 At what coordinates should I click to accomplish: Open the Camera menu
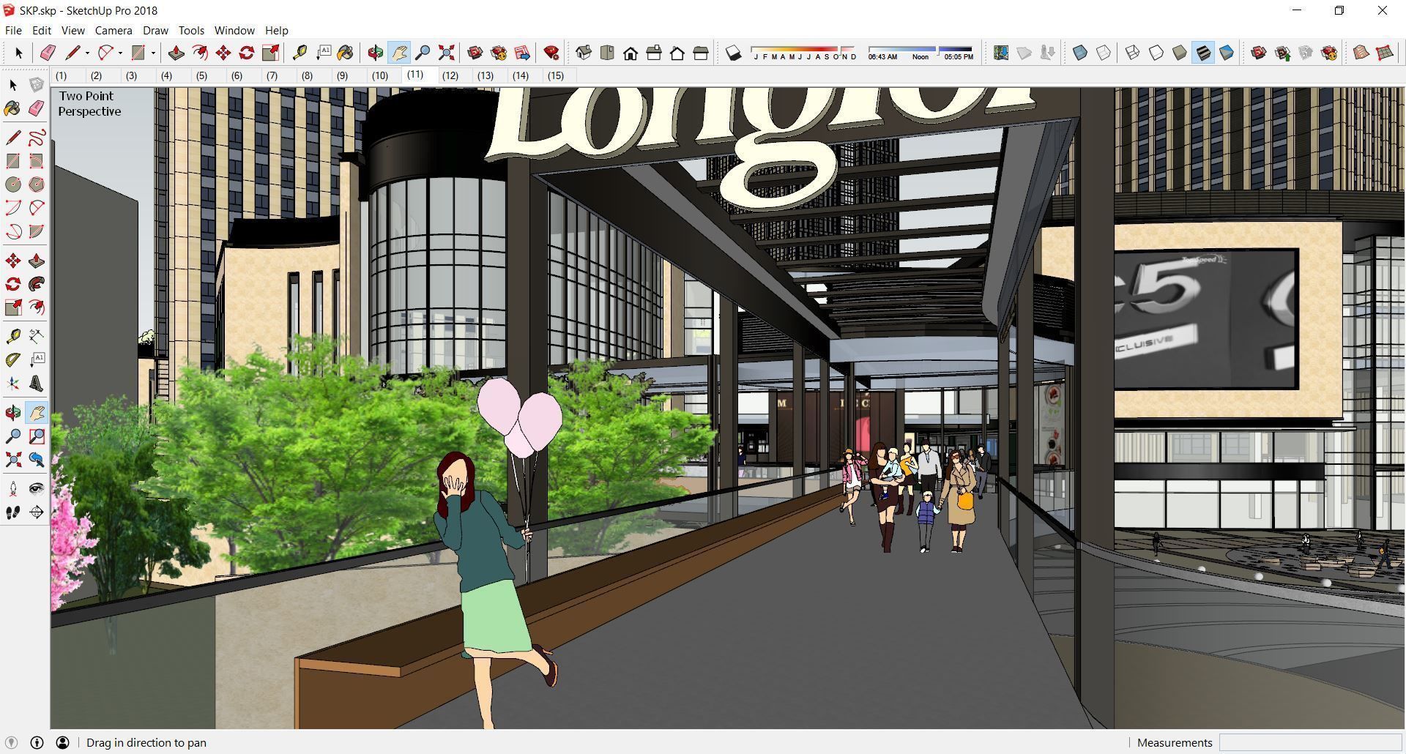point(114,30)
